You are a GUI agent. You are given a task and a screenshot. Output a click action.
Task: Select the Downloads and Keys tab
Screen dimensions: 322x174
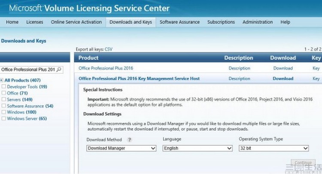[131, 22]
